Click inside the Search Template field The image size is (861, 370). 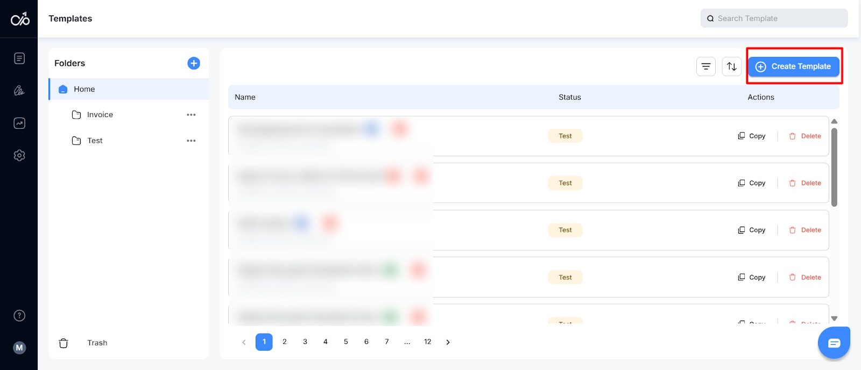[773, 18]
